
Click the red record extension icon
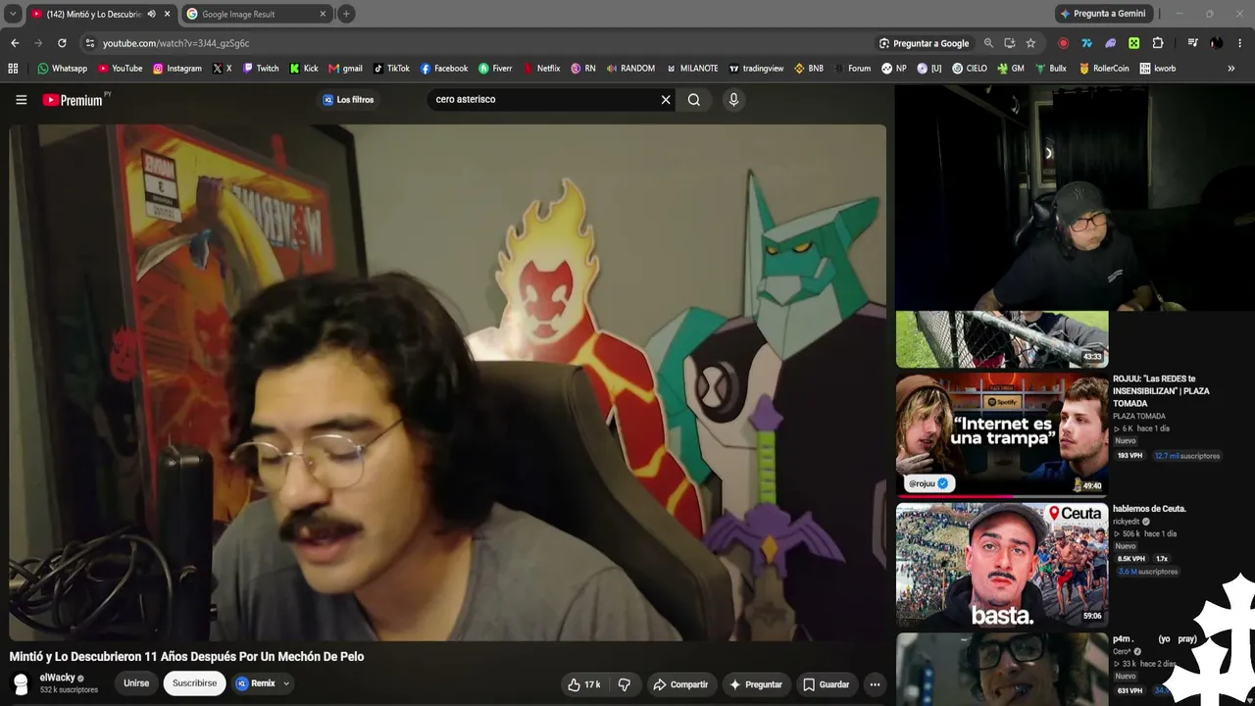tap(1064, 43)
